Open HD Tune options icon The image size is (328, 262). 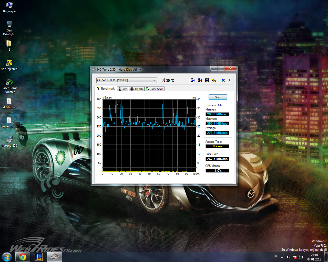point(214,80)
